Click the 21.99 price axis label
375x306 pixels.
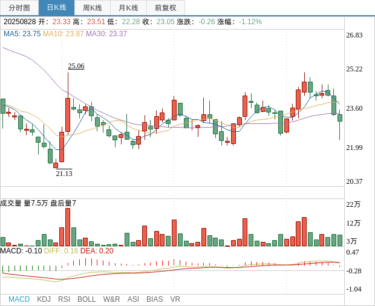click(354, 148)
